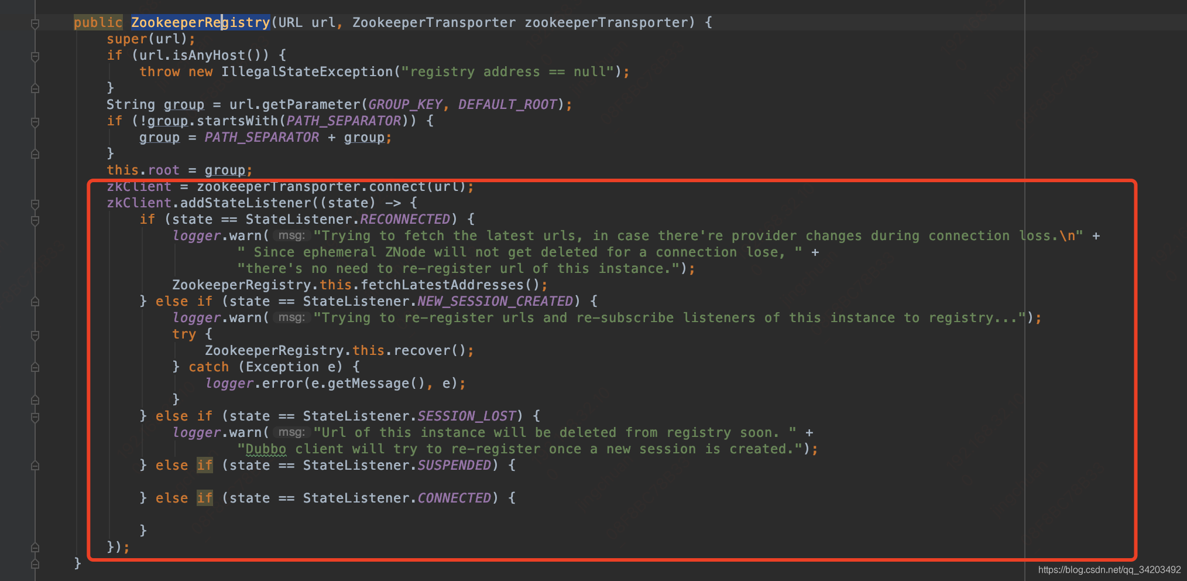
Task: Click the startsWith method call
Action: pyautogui.click(x=237, y=121)
